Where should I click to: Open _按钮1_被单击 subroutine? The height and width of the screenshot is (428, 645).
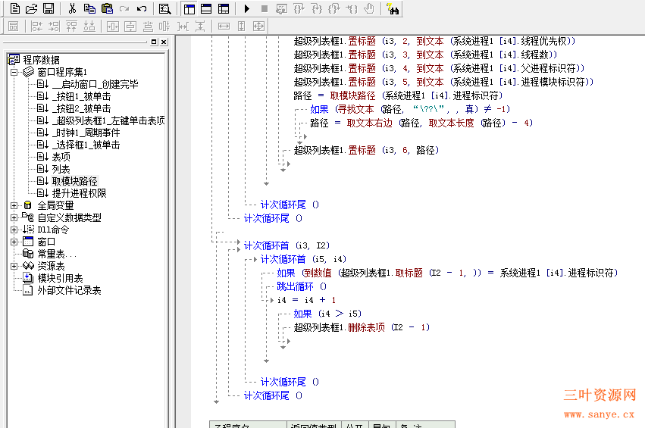81,97
